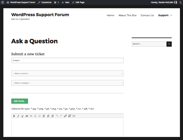
Task: Expand the Support submenu chevron
Action: [x=171, y=15]
